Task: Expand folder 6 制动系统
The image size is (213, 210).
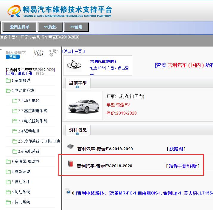Action: click(x=21, y=192)
